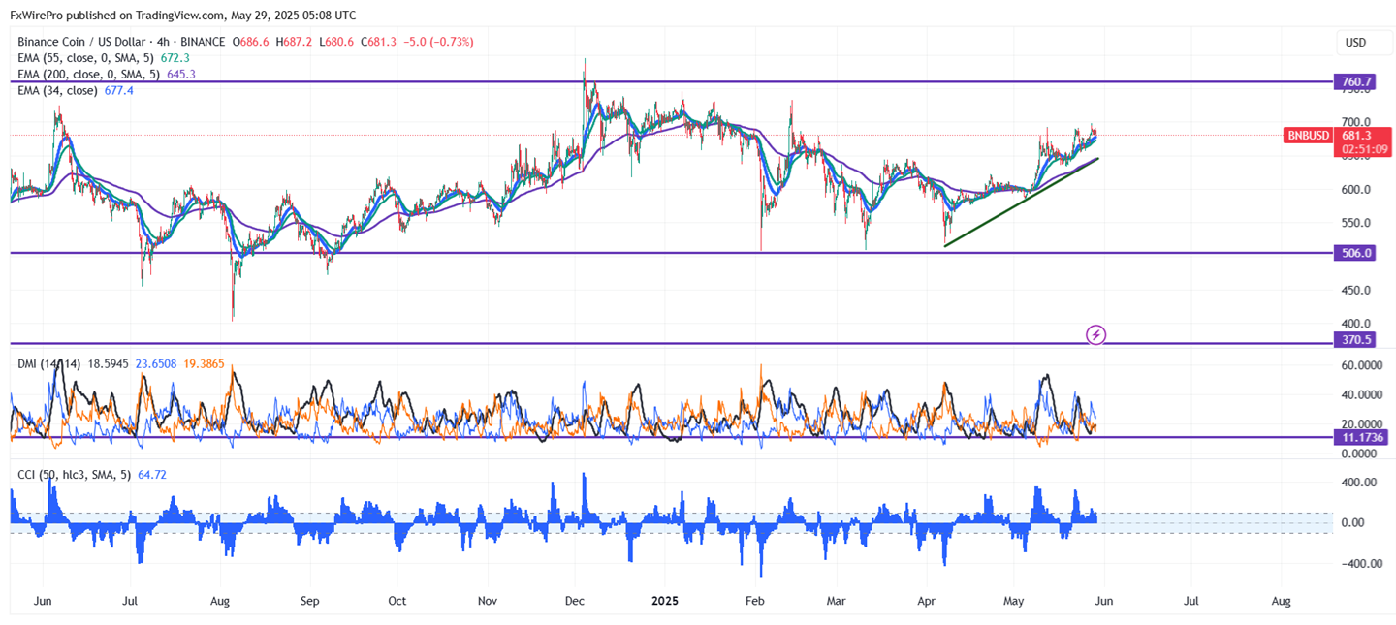1396x625 pixels.
Task: Click the 450.0 price axis label
Action: (1355, 291)
